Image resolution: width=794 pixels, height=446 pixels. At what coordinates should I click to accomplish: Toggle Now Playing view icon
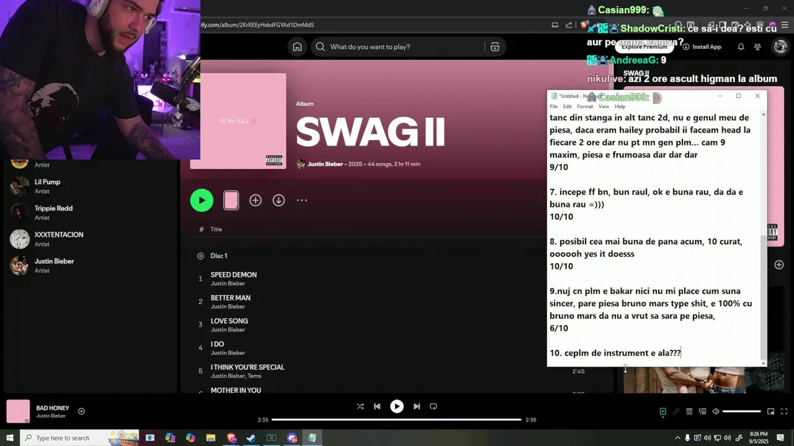point(662,411)
